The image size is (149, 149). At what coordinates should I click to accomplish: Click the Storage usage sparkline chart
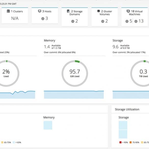(131, 95)
